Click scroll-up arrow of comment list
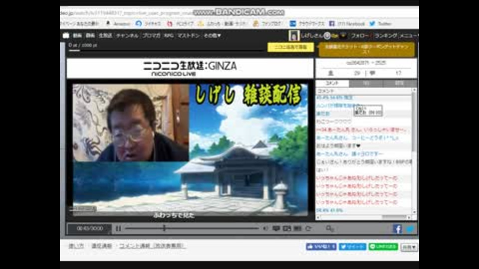This screenshot has height=269, width=479. click(414, 90)
